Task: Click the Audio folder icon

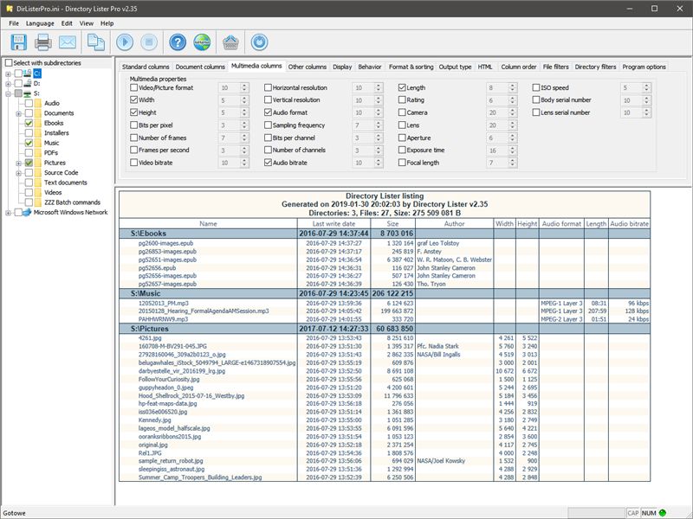Action: point(38,103)
